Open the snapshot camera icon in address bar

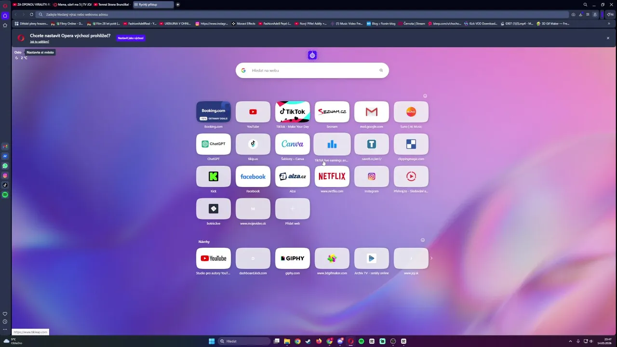tap(573, 14)
